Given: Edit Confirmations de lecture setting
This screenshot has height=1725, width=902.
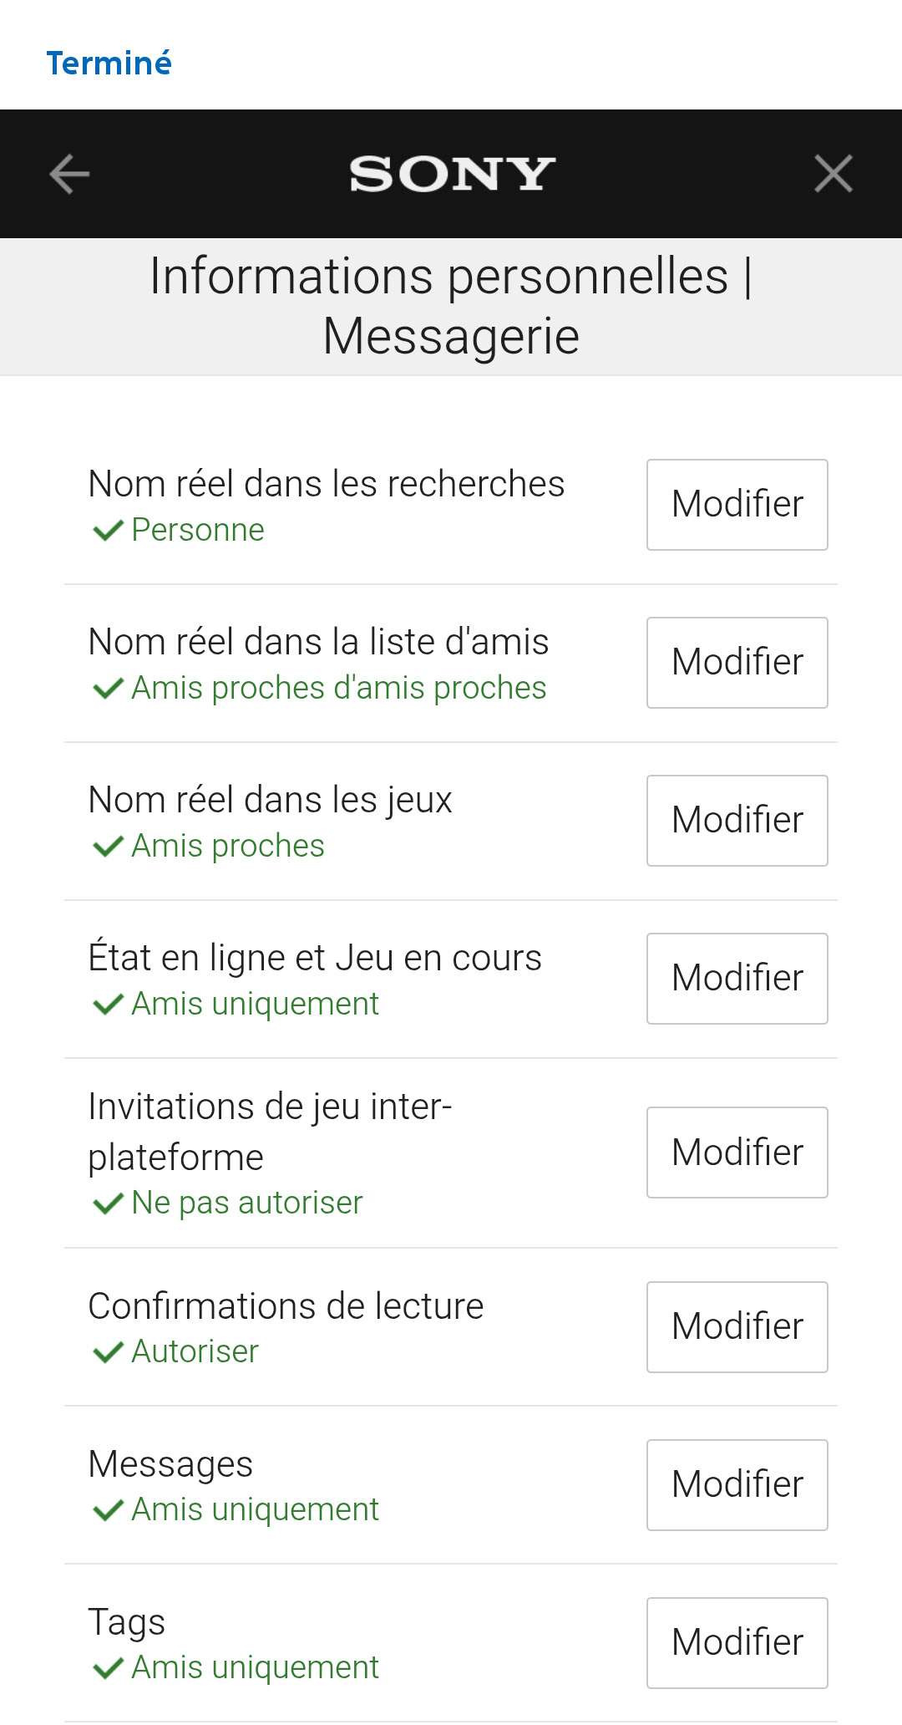Looking at the screenshot, I should click(737, 1327).
